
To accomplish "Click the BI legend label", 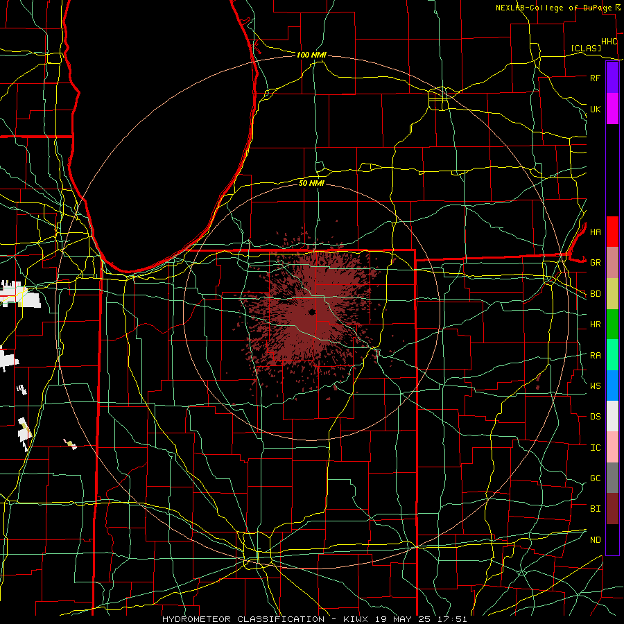I will (x=596, y=509).
